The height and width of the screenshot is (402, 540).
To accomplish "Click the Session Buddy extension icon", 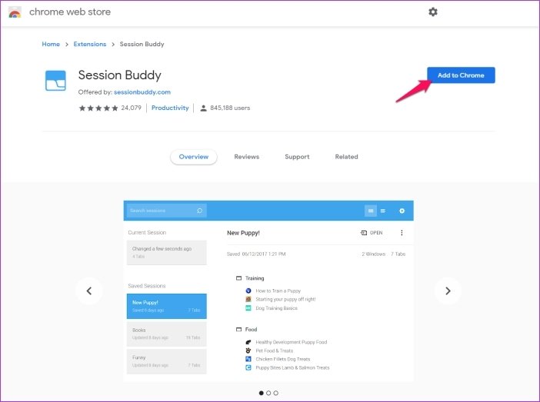I will (x=55, y=81).
